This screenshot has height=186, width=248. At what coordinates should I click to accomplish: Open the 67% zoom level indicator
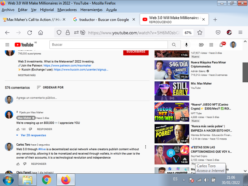188,33
